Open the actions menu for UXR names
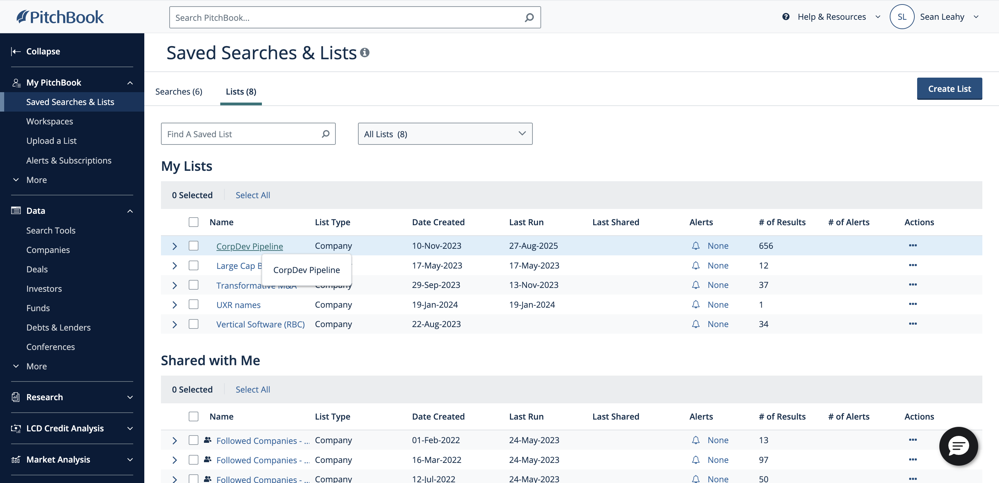999x483 pixels. tap(913, 305)
